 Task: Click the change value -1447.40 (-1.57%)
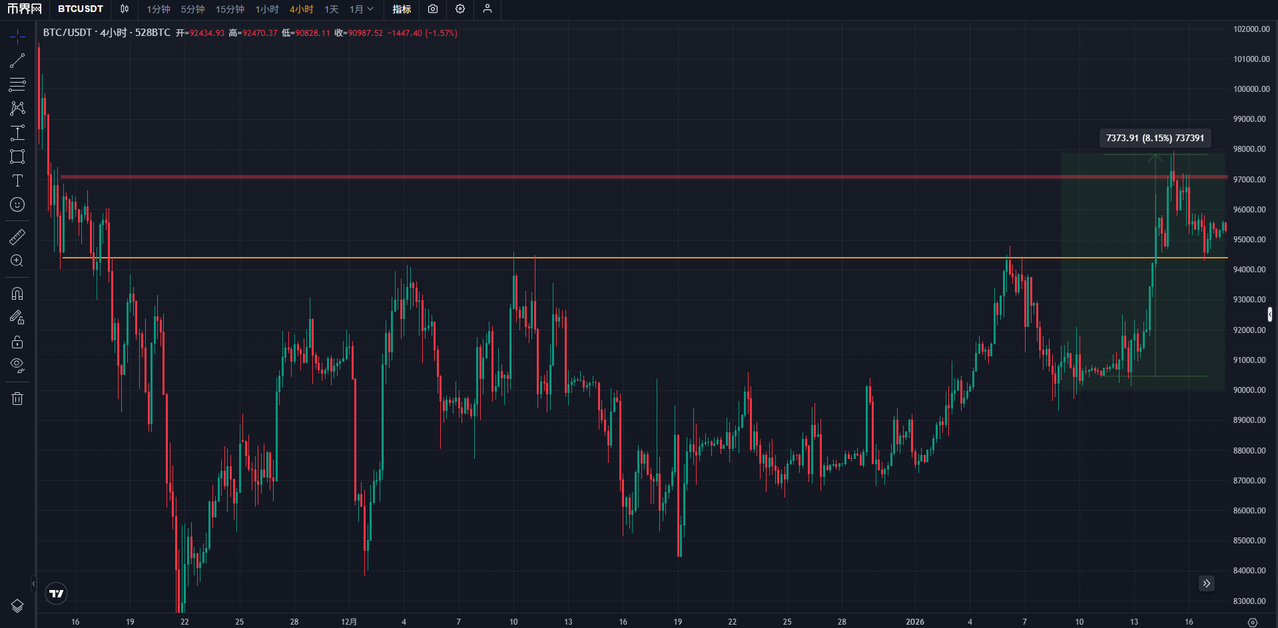pos(422,33)
